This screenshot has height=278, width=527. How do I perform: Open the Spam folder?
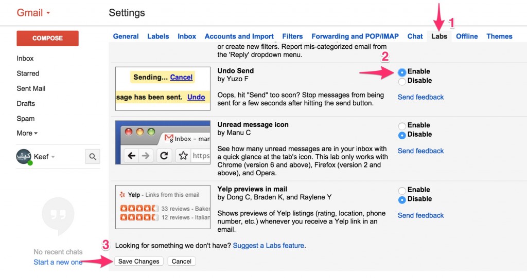26,119
